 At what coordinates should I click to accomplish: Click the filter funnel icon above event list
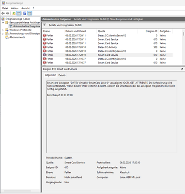coord(45,25)
